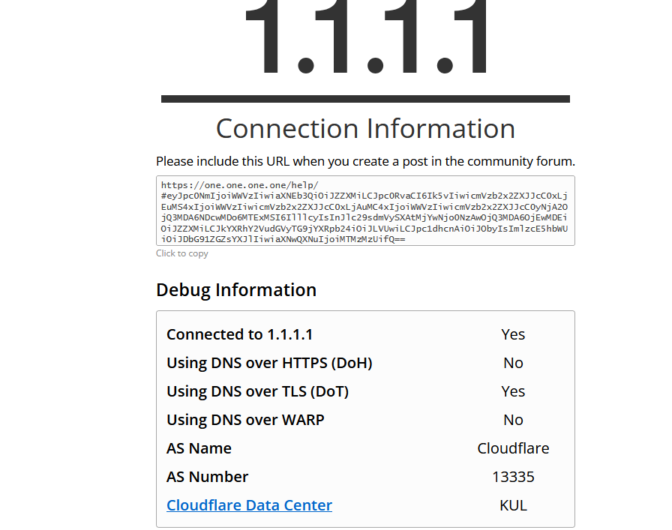Click the connection URL text box
The height and width of the screenshot is (530, 672).
(x=365, y=211)
